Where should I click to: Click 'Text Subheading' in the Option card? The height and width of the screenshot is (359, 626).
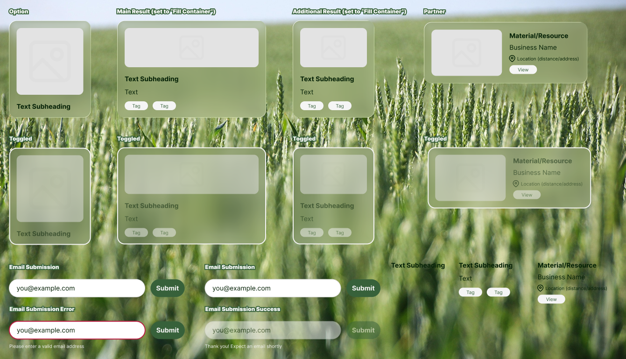(x=43, y=106)
